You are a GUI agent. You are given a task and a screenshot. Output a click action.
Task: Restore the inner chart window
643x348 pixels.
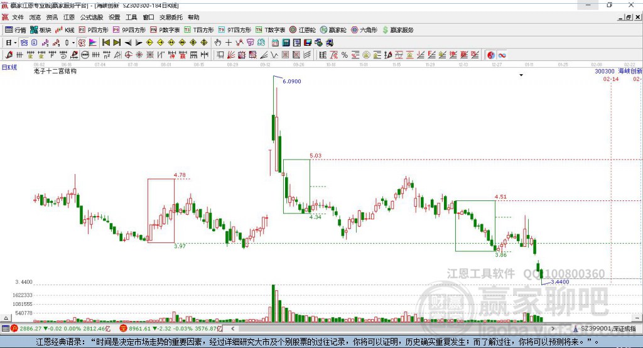[629, 17]
